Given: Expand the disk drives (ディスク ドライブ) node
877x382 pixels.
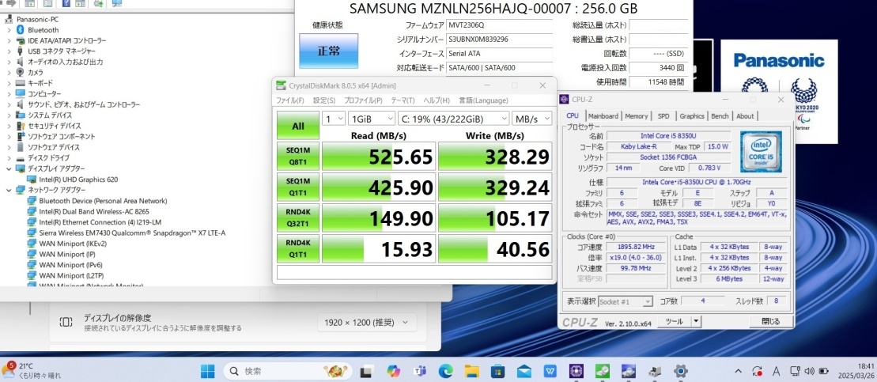Looking at the screenshot, I should point(9,157).
